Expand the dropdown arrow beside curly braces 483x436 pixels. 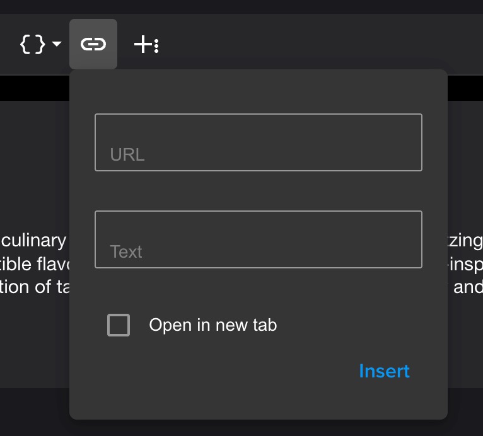(57, 44)
